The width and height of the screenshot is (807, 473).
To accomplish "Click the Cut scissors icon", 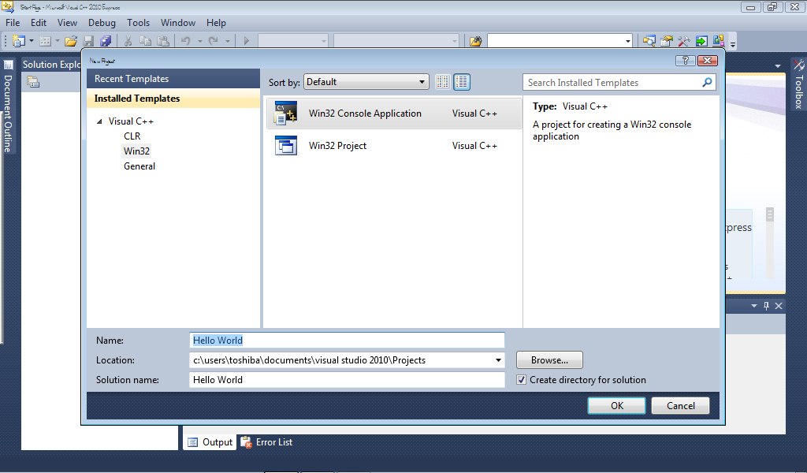I will (128, 41).
